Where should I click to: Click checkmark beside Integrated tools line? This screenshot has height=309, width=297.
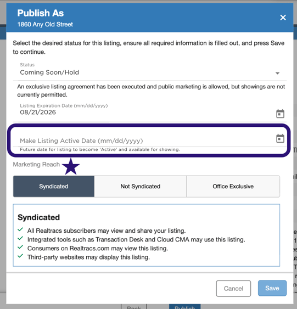click(20, 238)
